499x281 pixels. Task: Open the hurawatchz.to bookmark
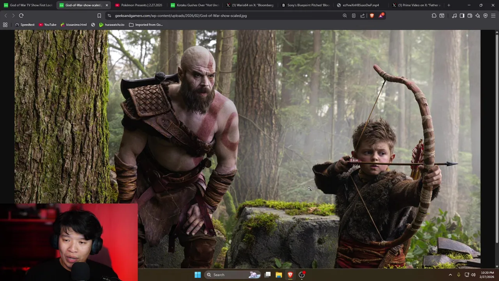[x=111, y=25]
